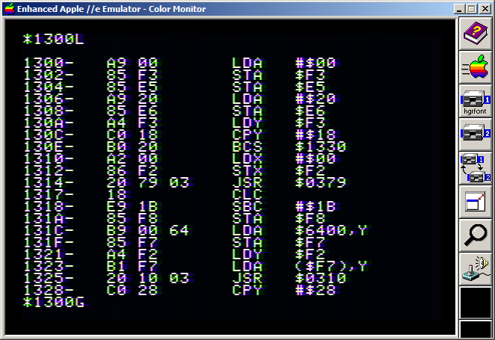Click the BCS $1330 instruction
495x340 pixels.
(289, 146)
